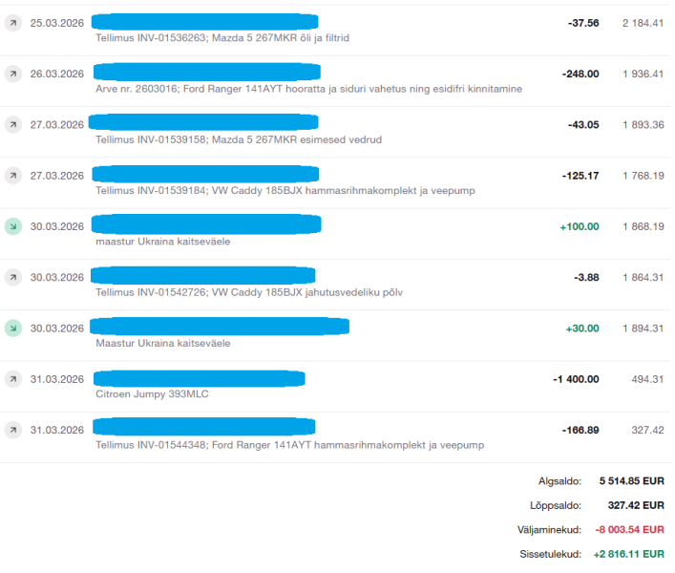Click outgoing arrow icon for Mazda öli ja filtrid payment

pos(12,23)
